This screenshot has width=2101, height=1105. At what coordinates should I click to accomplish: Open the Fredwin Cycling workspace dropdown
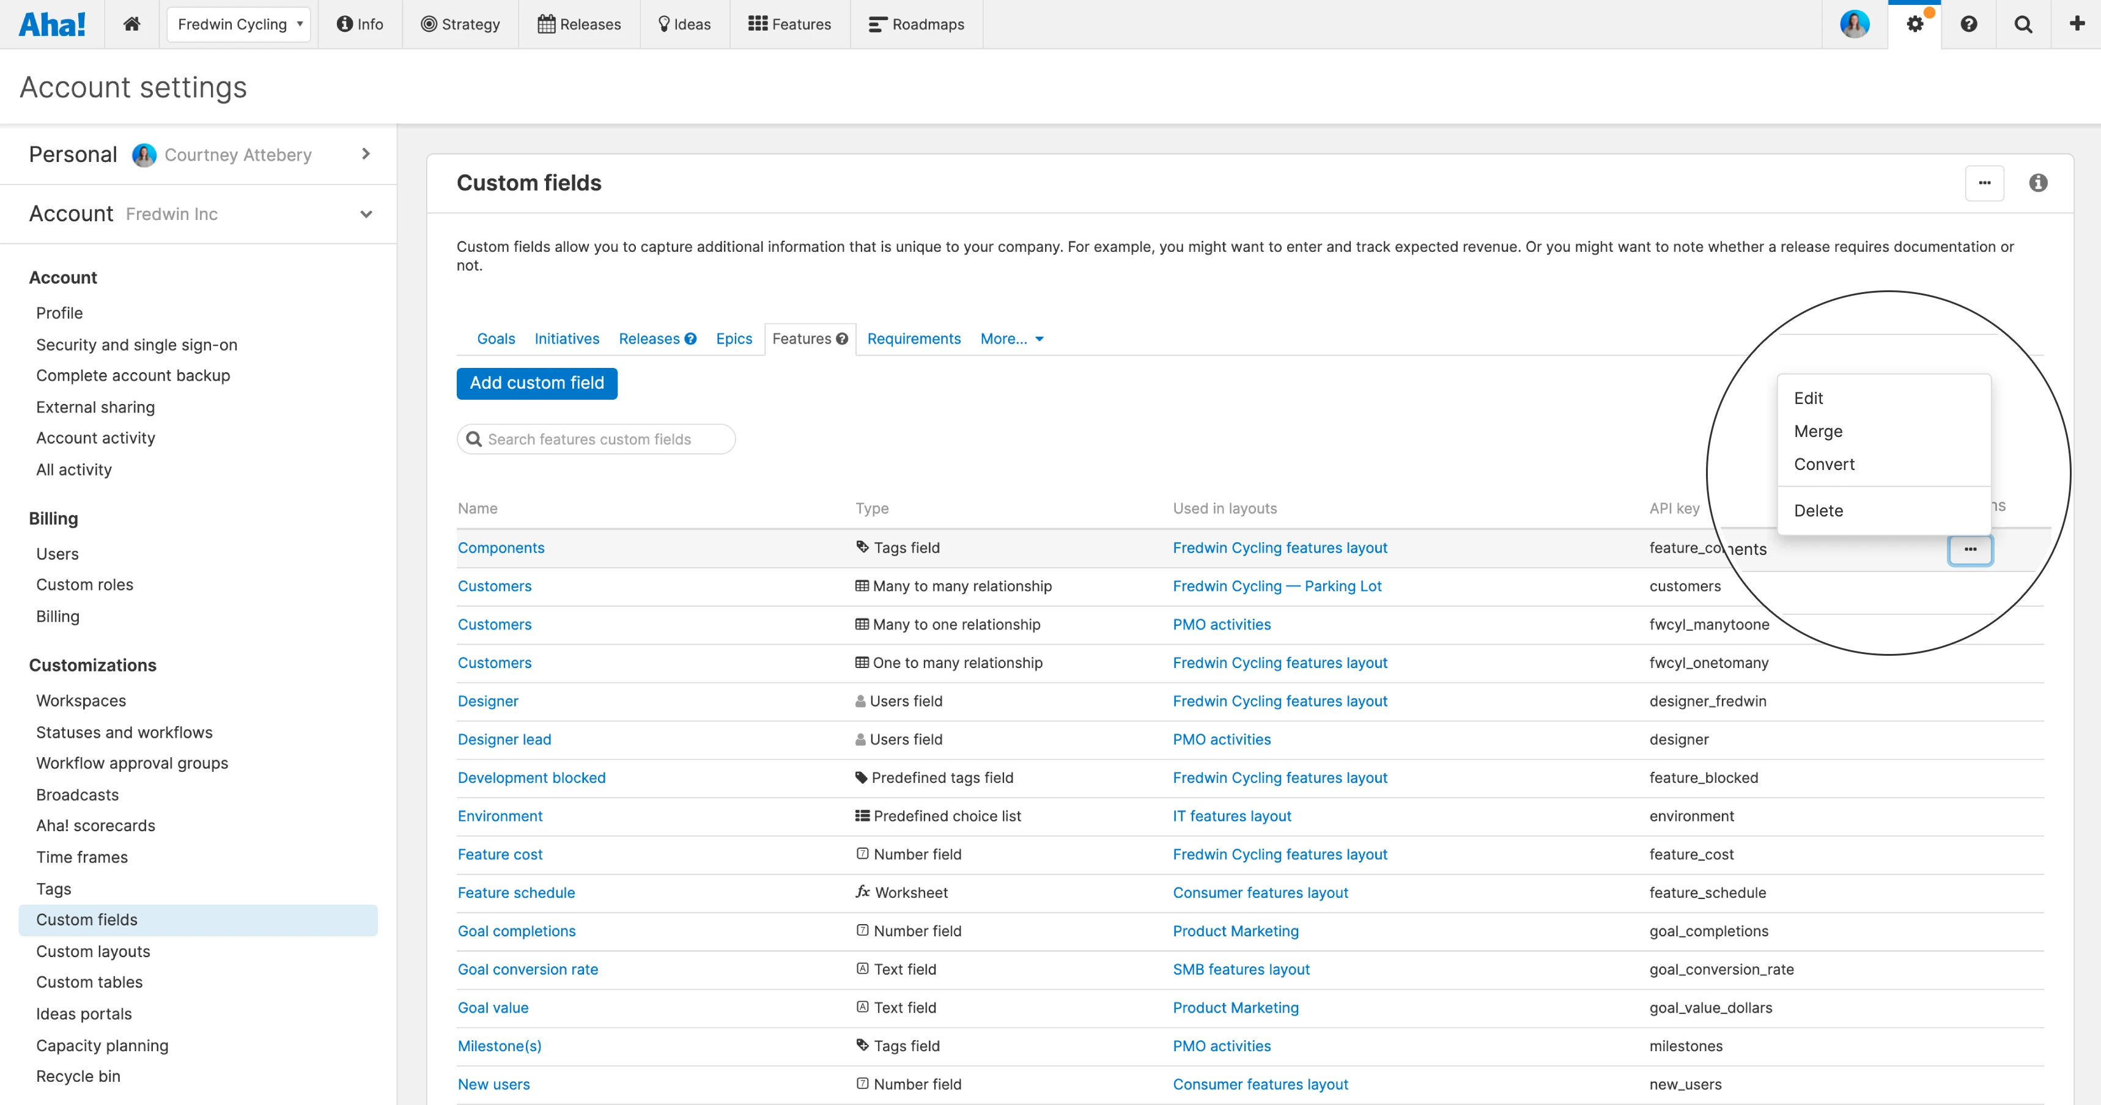(238, 24)
